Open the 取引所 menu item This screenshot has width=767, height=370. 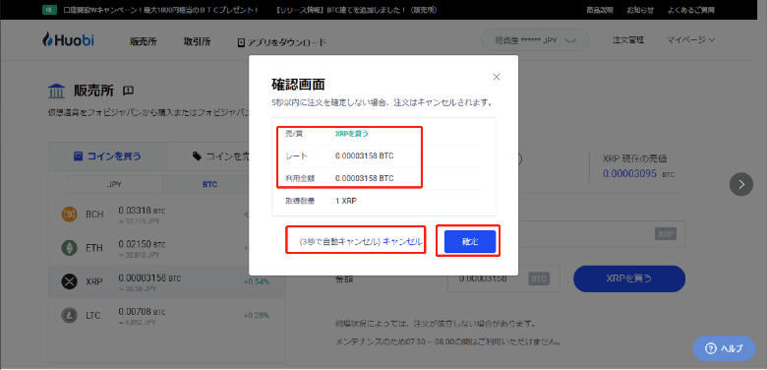197,42
